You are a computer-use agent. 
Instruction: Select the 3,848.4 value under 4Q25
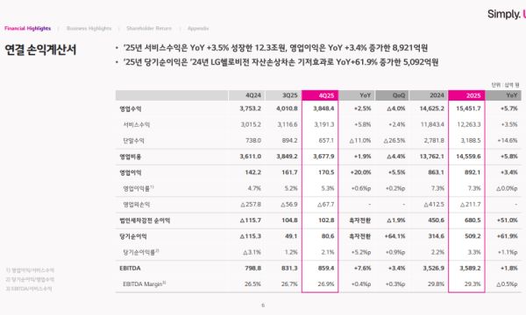click(323, 108)
